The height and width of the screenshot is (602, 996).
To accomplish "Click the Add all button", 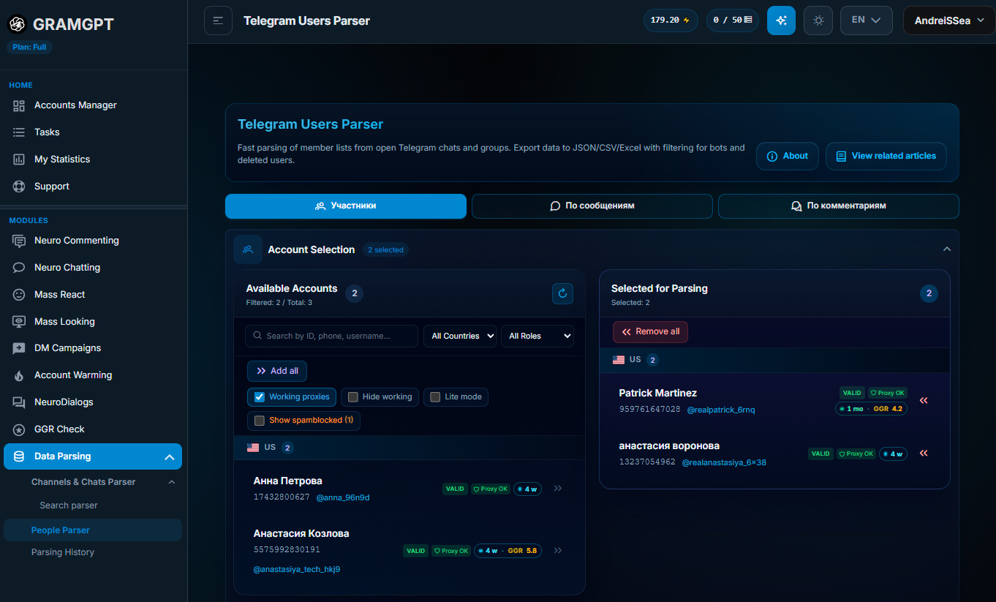I will [277, 371].
